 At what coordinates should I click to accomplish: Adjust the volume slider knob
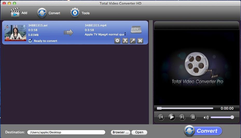click(232, 117)
